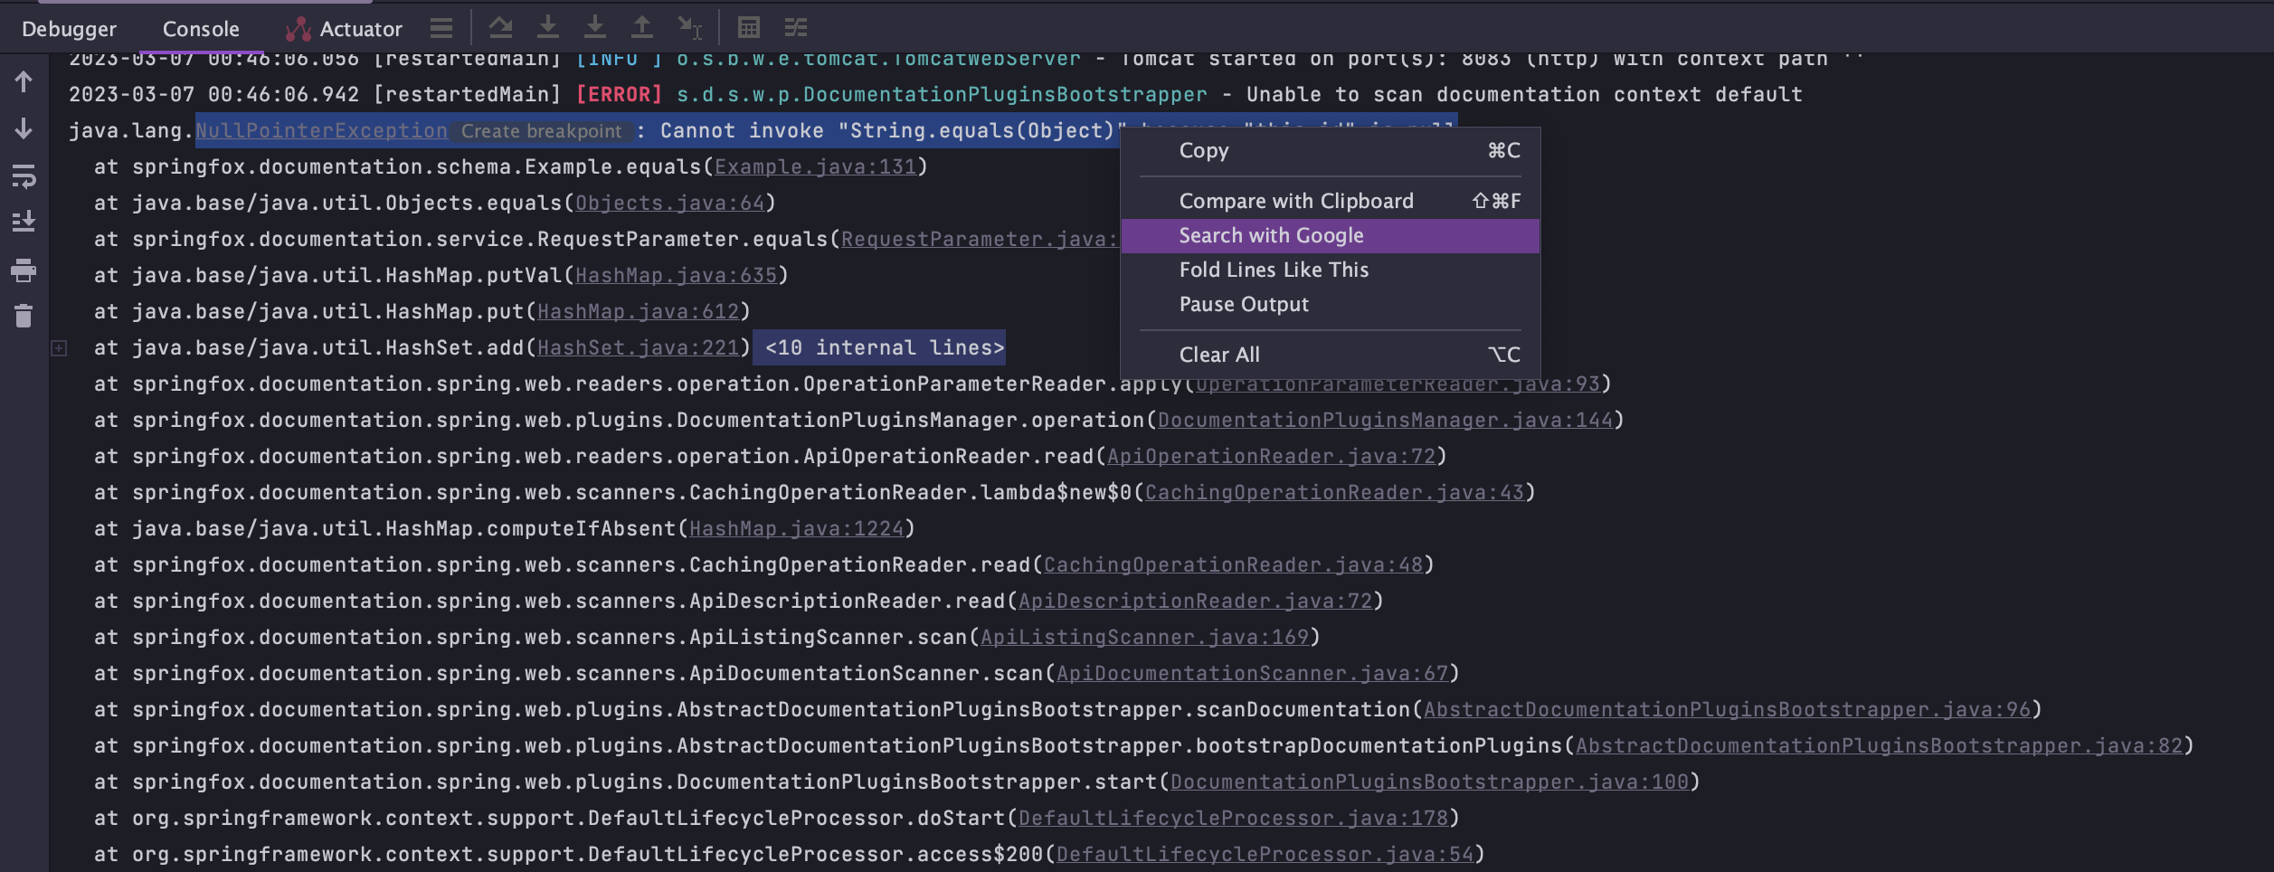Click s.d.s.w.p.DocumentationPluginsBootstrapper logger name
The height and width of the screenshot is (872, 2274).
tap(942, 95)
